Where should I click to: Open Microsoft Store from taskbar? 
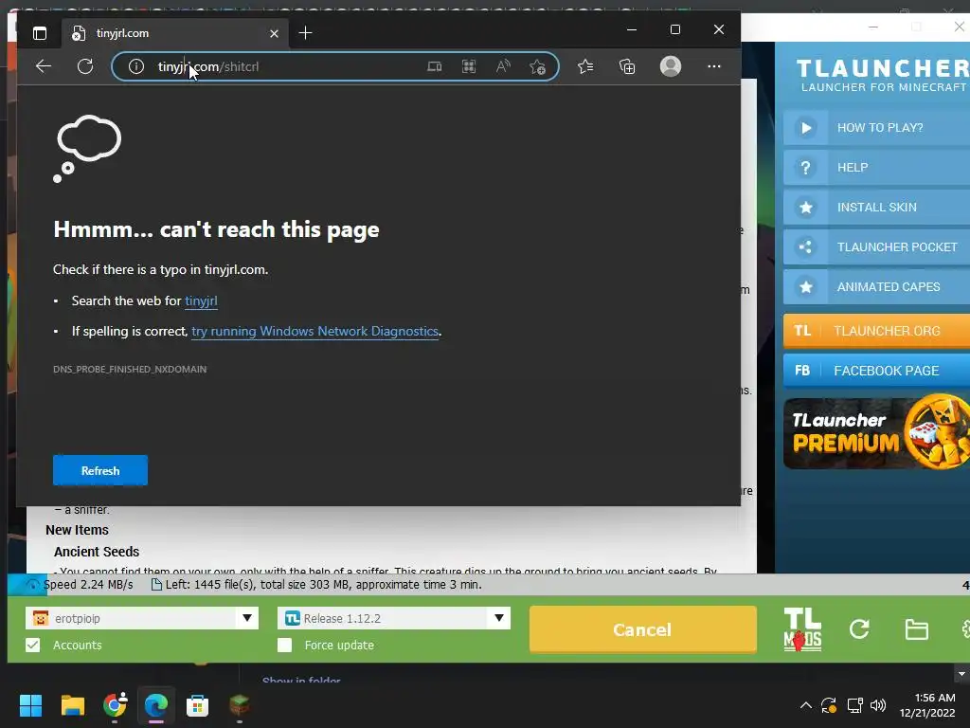coord(197,705)
